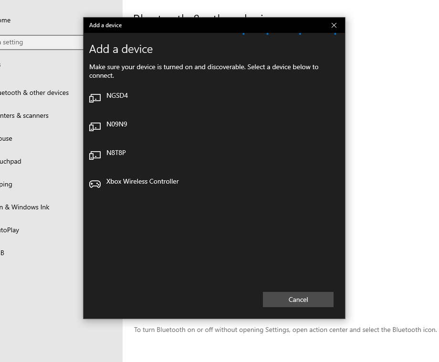Close the Add a device dialog
439x362 pixels.
pos(334,25)
